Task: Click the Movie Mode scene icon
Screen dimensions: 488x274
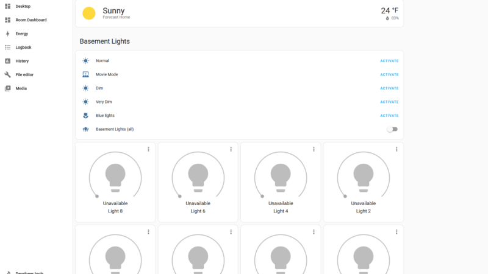Action: pyautogui.click(x=86, y=74)
